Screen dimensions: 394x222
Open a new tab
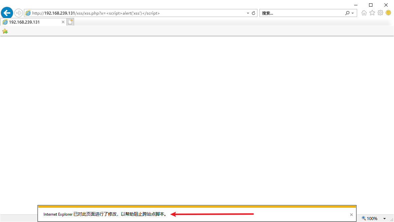pyautogui.click(x=70, y=22)
